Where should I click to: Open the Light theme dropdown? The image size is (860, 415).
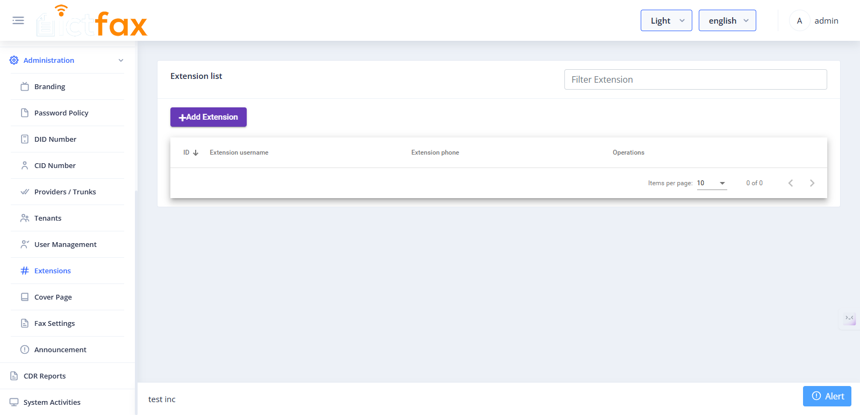[x=666, y=20]
